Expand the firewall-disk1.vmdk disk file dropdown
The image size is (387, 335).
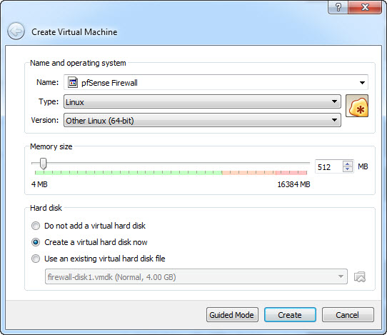coord(196,276)
